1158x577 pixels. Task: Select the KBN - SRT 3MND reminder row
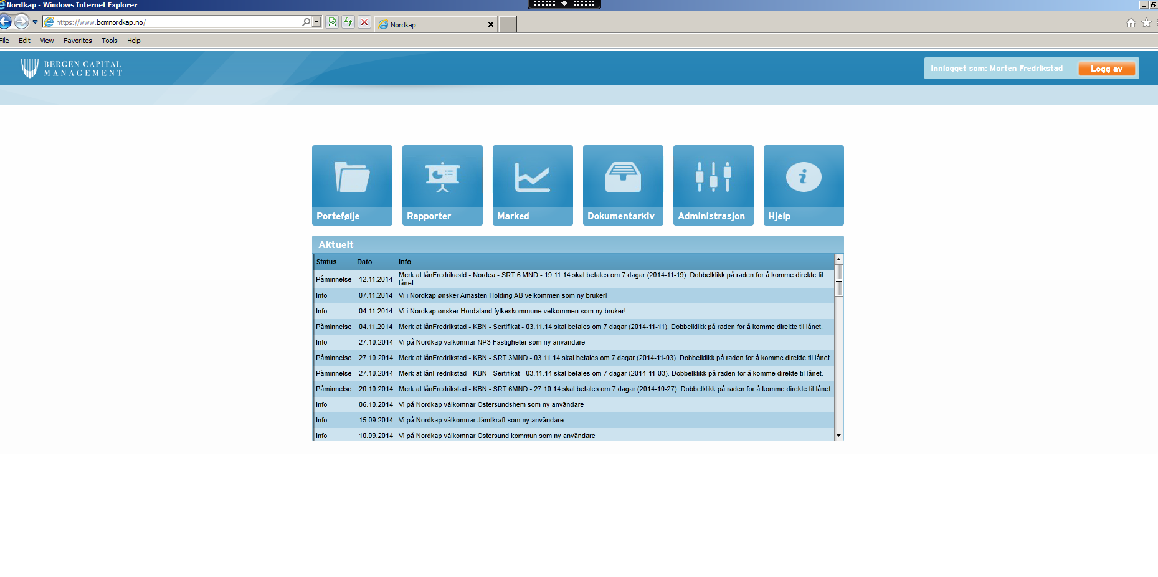(x=574, y=358)
